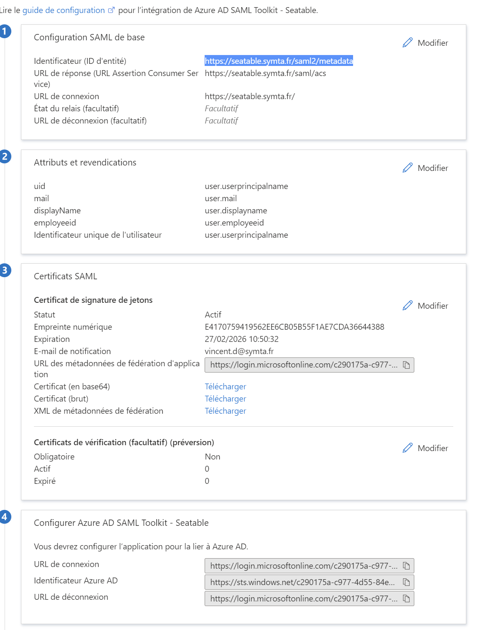Copy the URL de déconnexion with copy icon
This screenshot has height=630, width=499.
[406, 598]
